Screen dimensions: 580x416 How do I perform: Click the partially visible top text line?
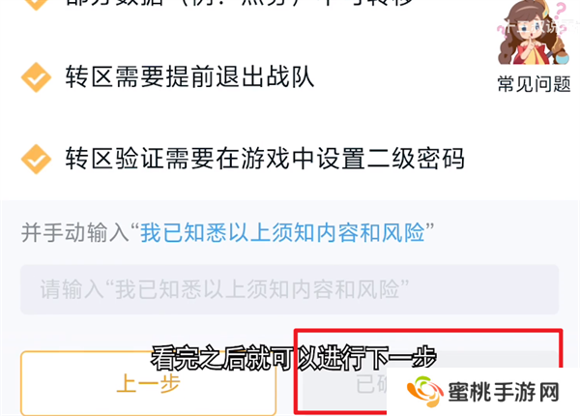(239, 3)
